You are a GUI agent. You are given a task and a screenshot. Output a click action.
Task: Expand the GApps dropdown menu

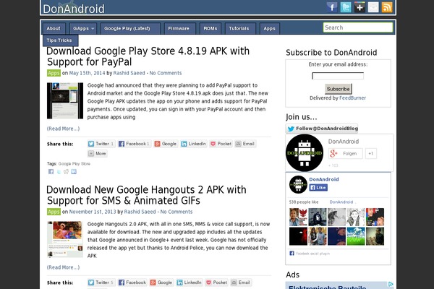[x=83, y=28]
